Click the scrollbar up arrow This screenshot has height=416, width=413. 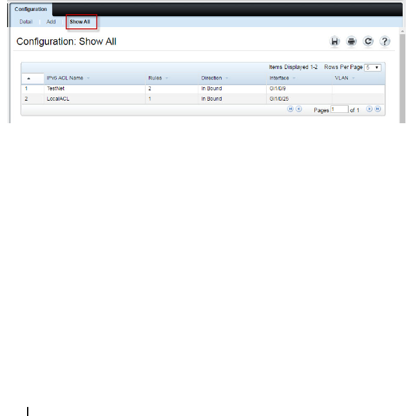(403, 32)
